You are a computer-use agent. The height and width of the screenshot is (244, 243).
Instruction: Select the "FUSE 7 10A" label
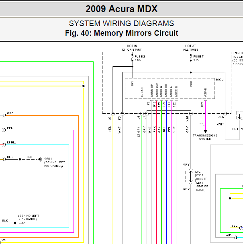tap(198, 58)
